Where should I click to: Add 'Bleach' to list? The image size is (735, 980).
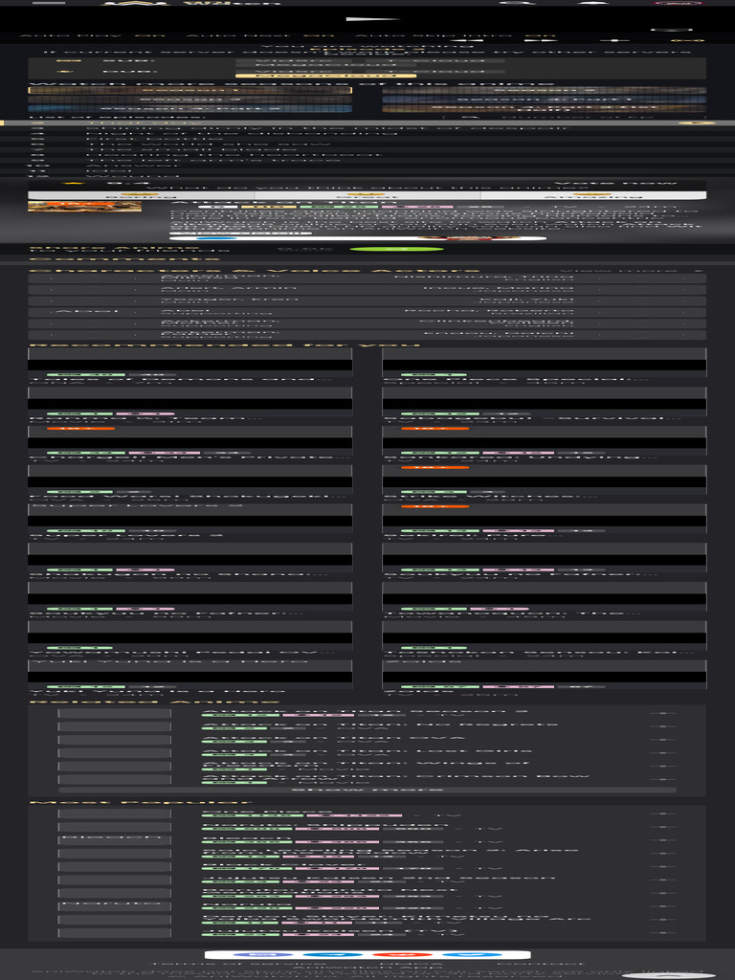[662, 840]
